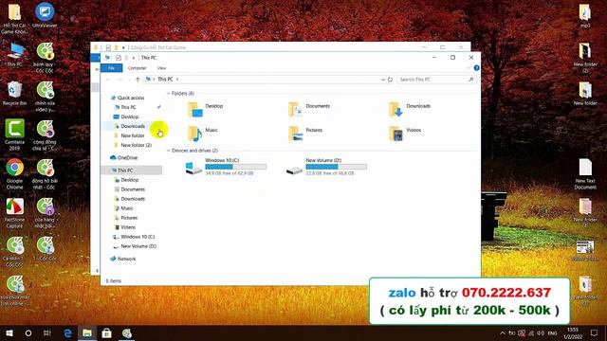
Task: Open Google Chrome desktop shortcut
Action: coord(14,173)
